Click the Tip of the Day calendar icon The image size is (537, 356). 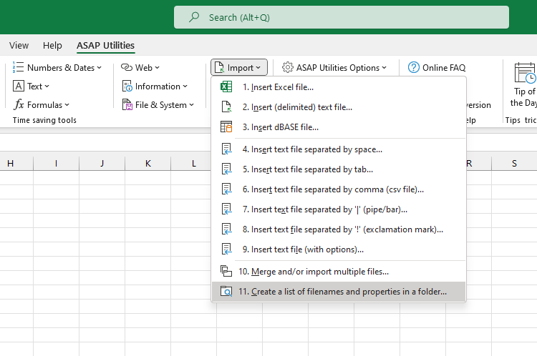click(525, 72)
